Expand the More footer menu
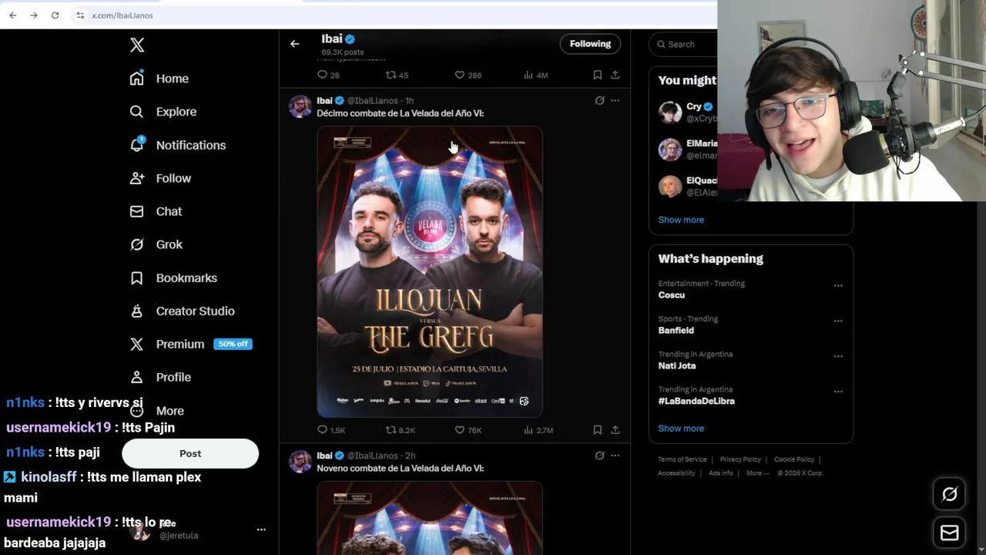 tap(757, 473)
